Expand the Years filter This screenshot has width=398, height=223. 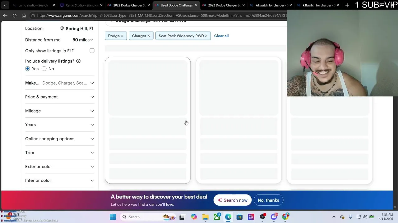(60, 125)
